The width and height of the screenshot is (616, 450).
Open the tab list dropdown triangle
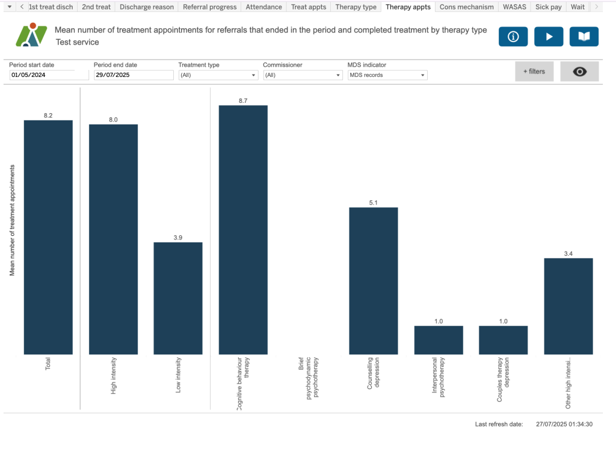tap(10, 7)
